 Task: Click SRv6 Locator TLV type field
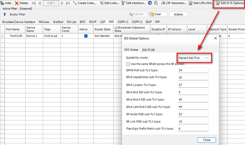(x=193, y=85)
